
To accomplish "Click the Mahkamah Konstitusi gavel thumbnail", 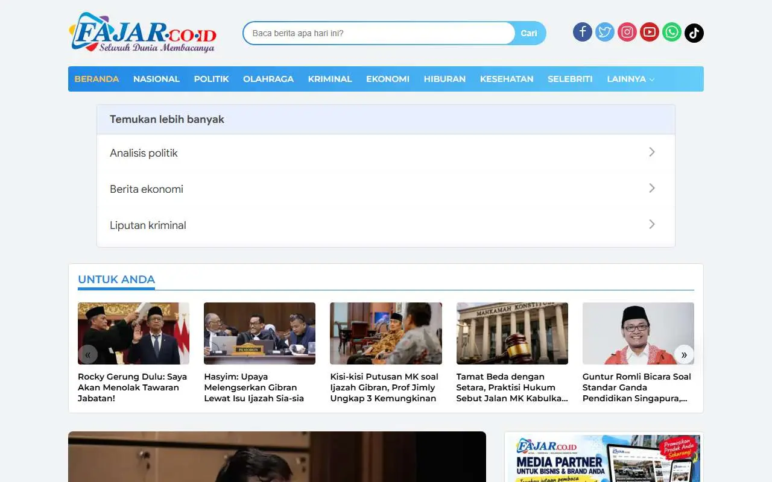I will pos(512,333).
